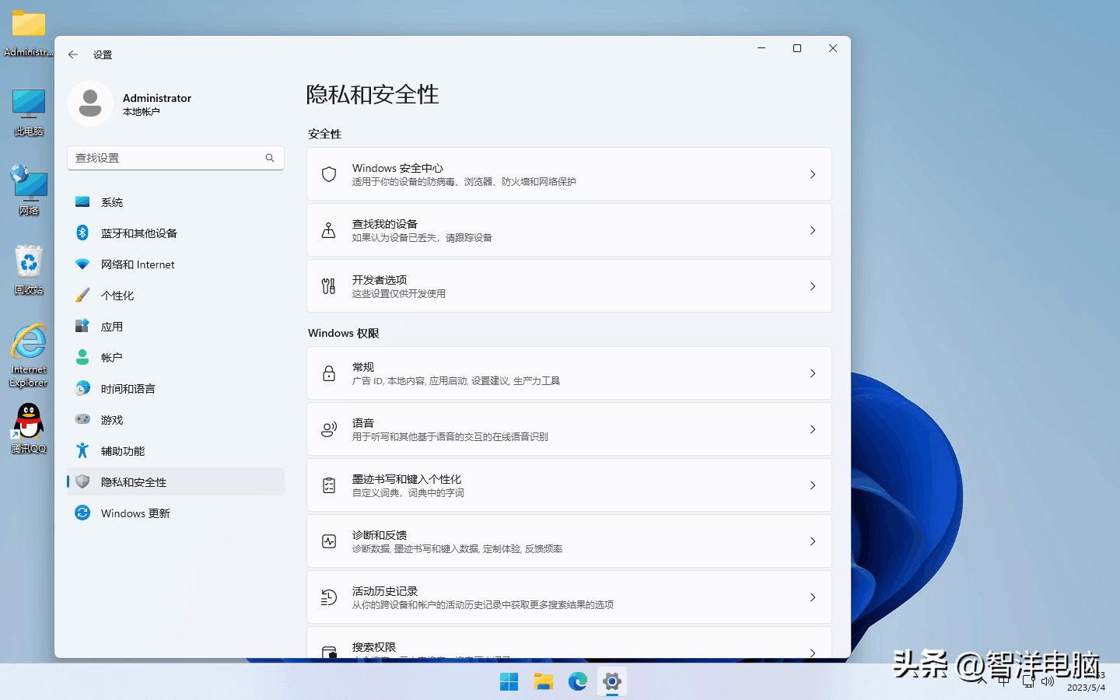Viewport: 1120px width, 700px height.
Task: Select Windows 更新 in the sidebar
Action: click(x=135, y=513)
